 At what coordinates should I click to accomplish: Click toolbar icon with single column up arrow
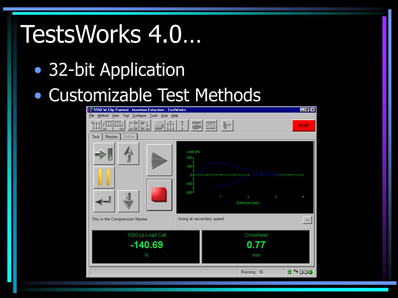pyautogui.click(x=182, y=125)
